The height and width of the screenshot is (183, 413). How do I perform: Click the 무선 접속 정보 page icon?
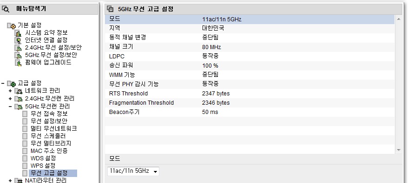pos(25,114)
